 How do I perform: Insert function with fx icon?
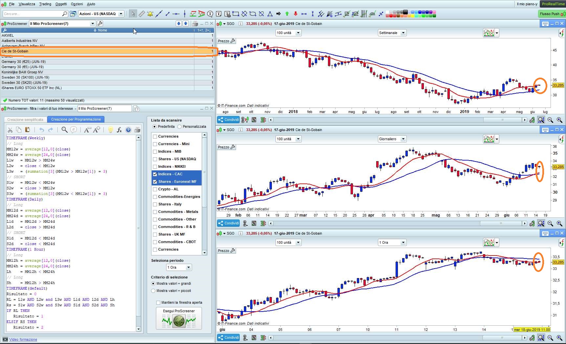(119, 130)
